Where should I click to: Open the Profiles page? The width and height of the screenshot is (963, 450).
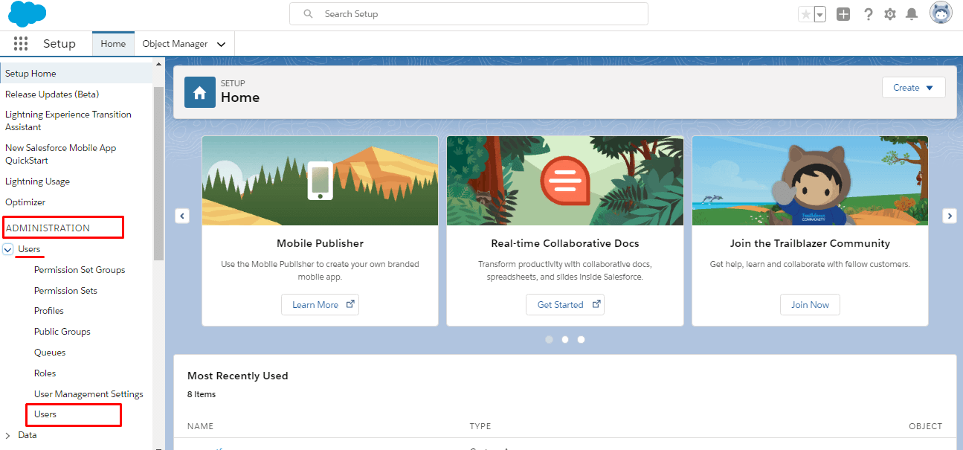point(49,311)
